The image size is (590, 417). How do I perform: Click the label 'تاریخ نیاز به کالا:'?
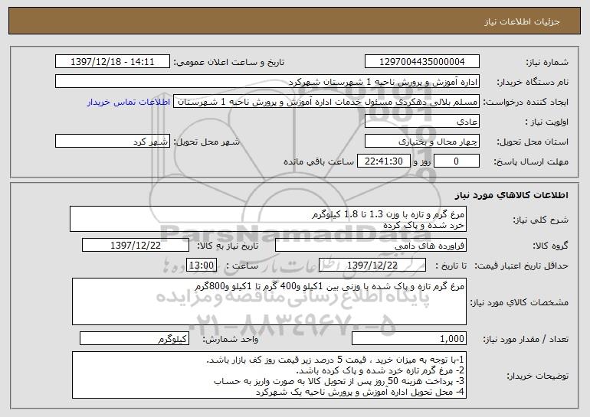[228, 246]
